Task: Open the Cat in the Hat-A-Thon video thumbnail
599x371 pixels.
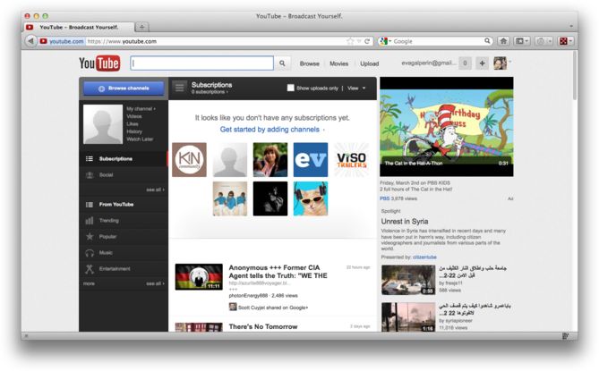Action: [x=446, y=123]
